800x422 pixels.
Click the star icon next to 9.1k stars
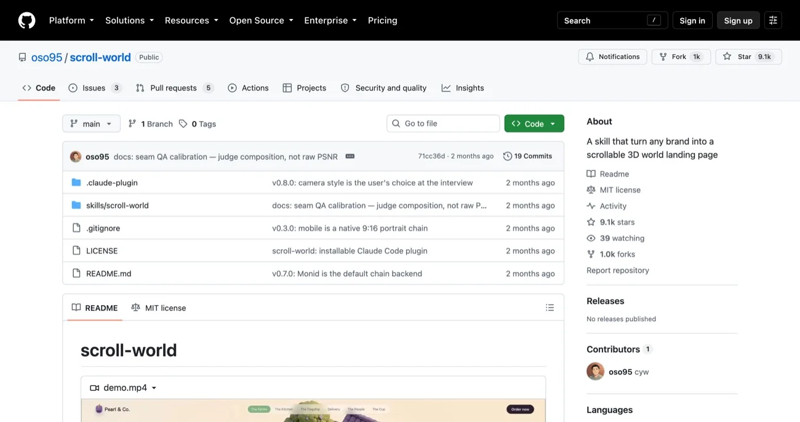(x=591, y=222)
